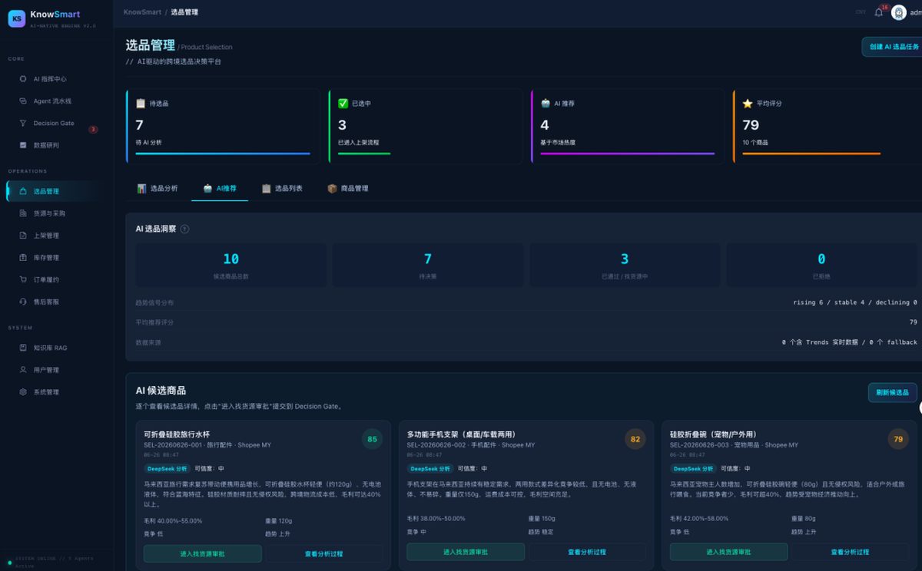The width and height of the screenshot is (922, 571).
Task: Click SEL-20260626-001 product ID text
Action: point(173,445)
